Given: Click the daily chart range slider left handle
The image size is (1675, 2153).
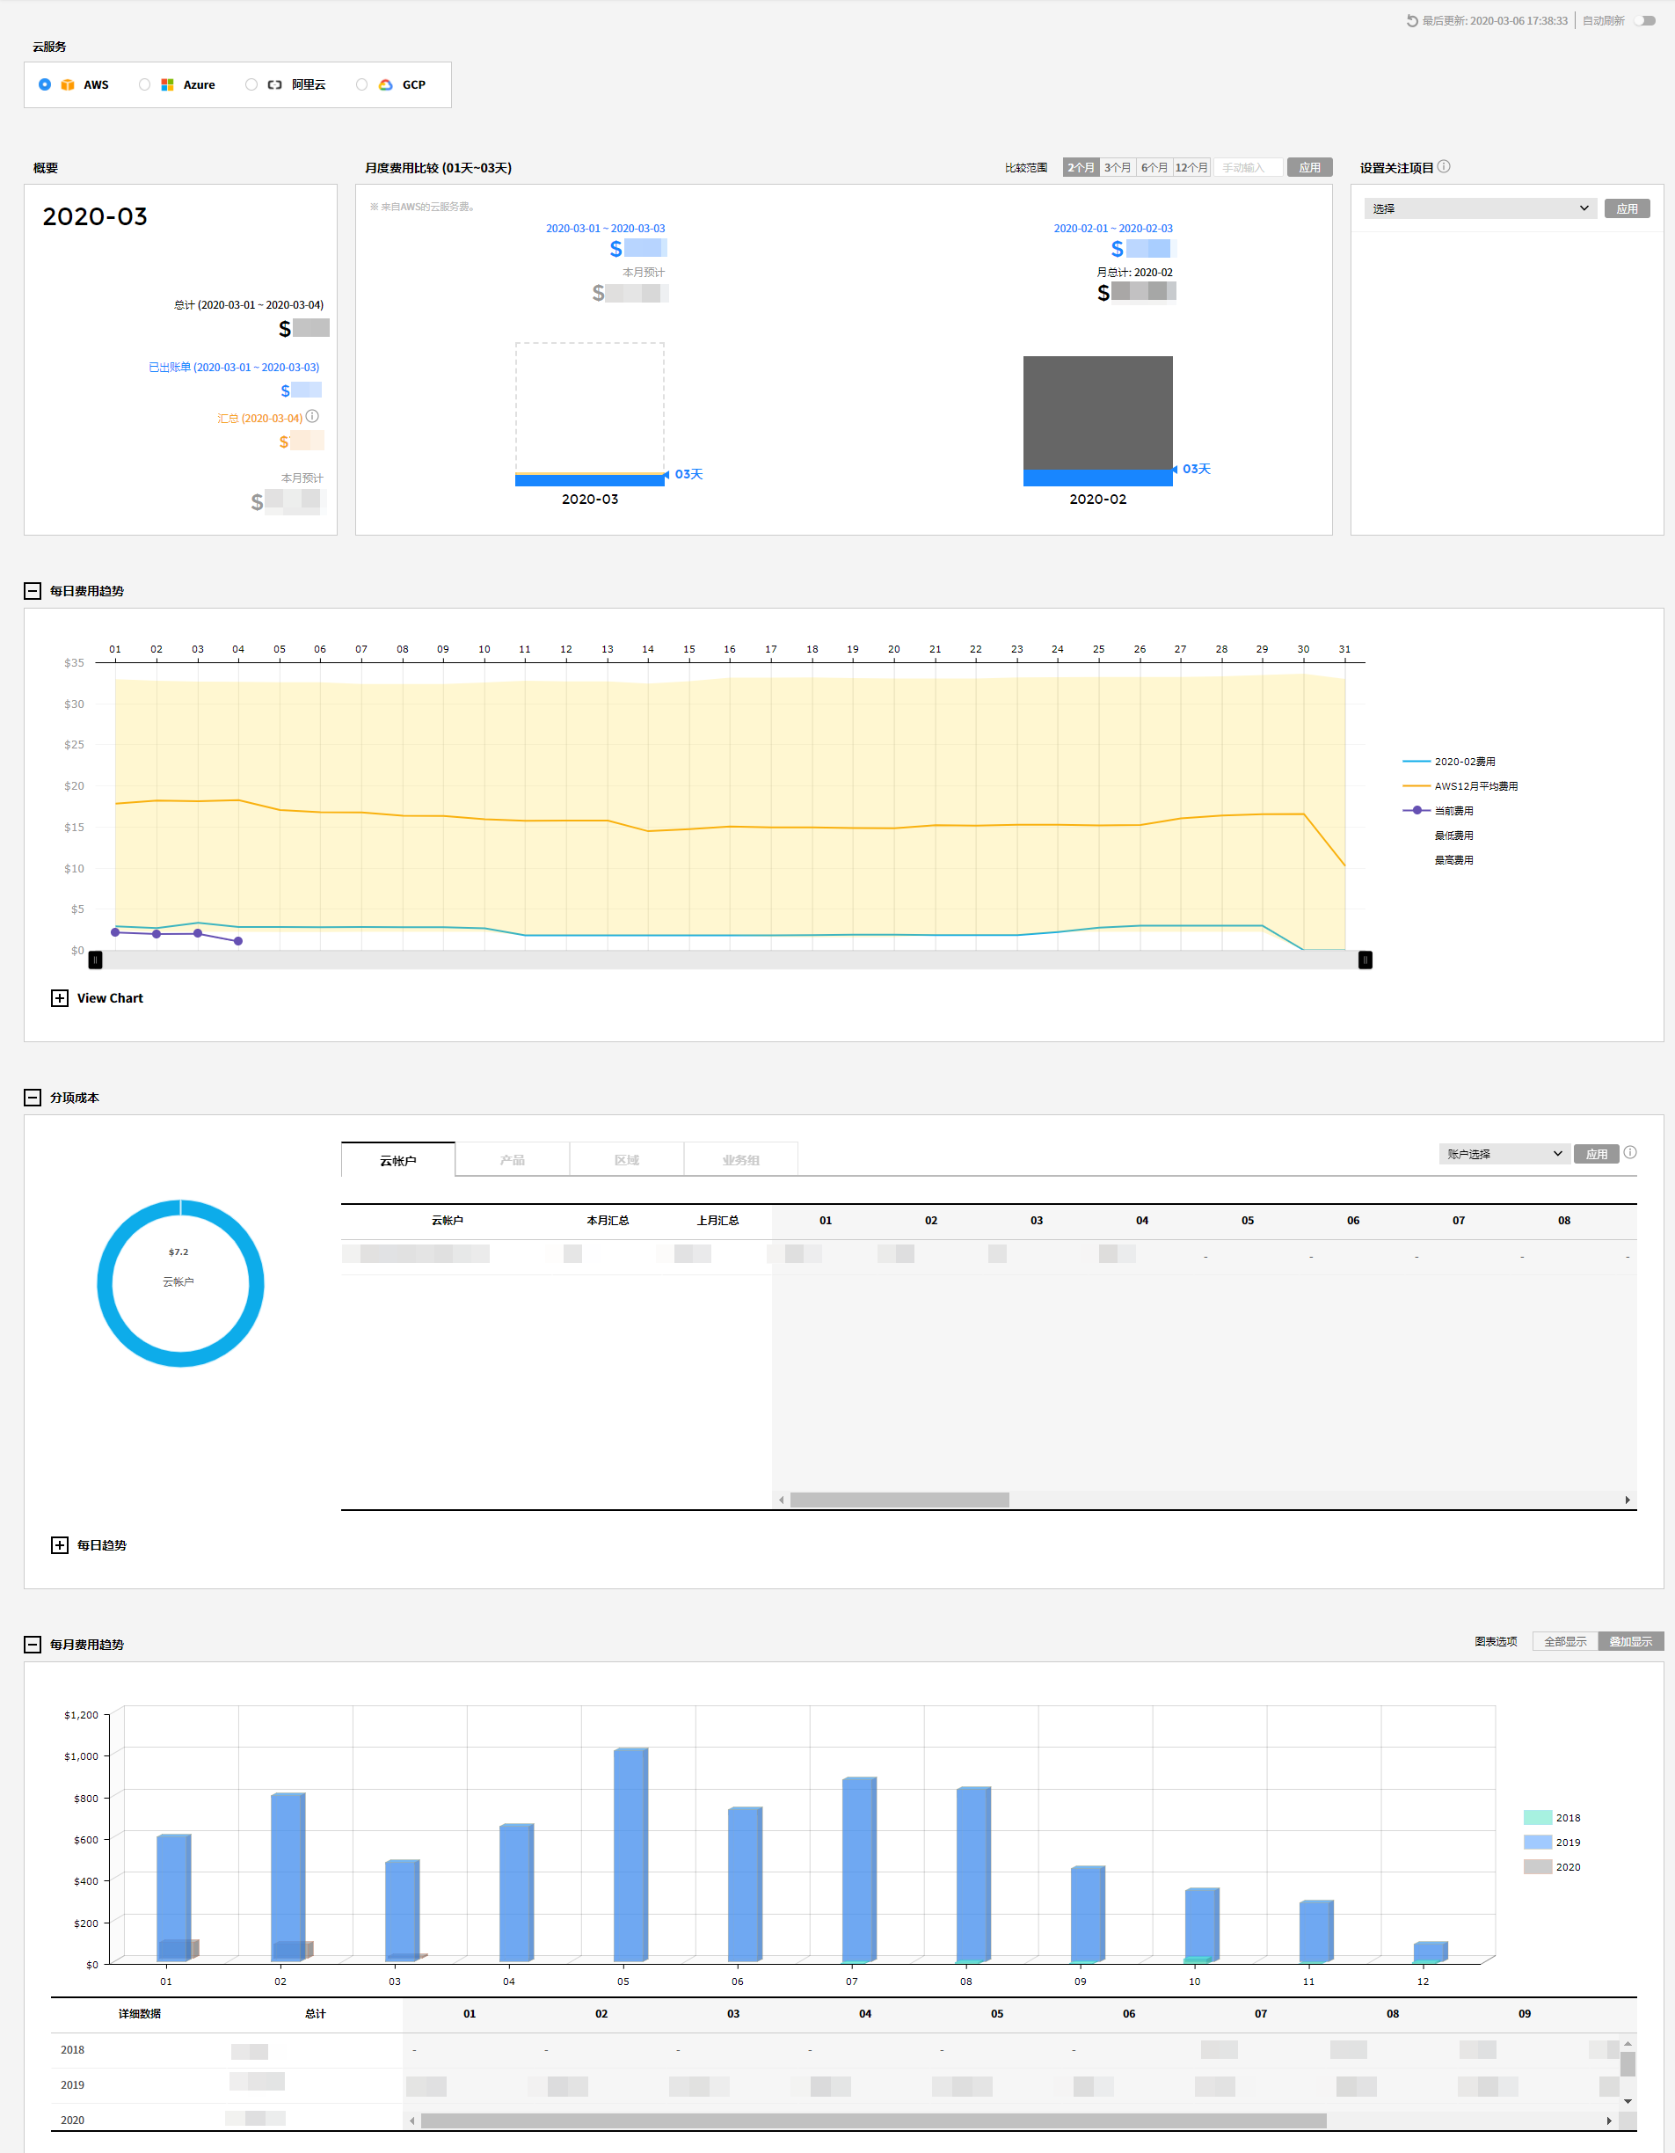Looking at the screenshot, I should tap(96, 960).
